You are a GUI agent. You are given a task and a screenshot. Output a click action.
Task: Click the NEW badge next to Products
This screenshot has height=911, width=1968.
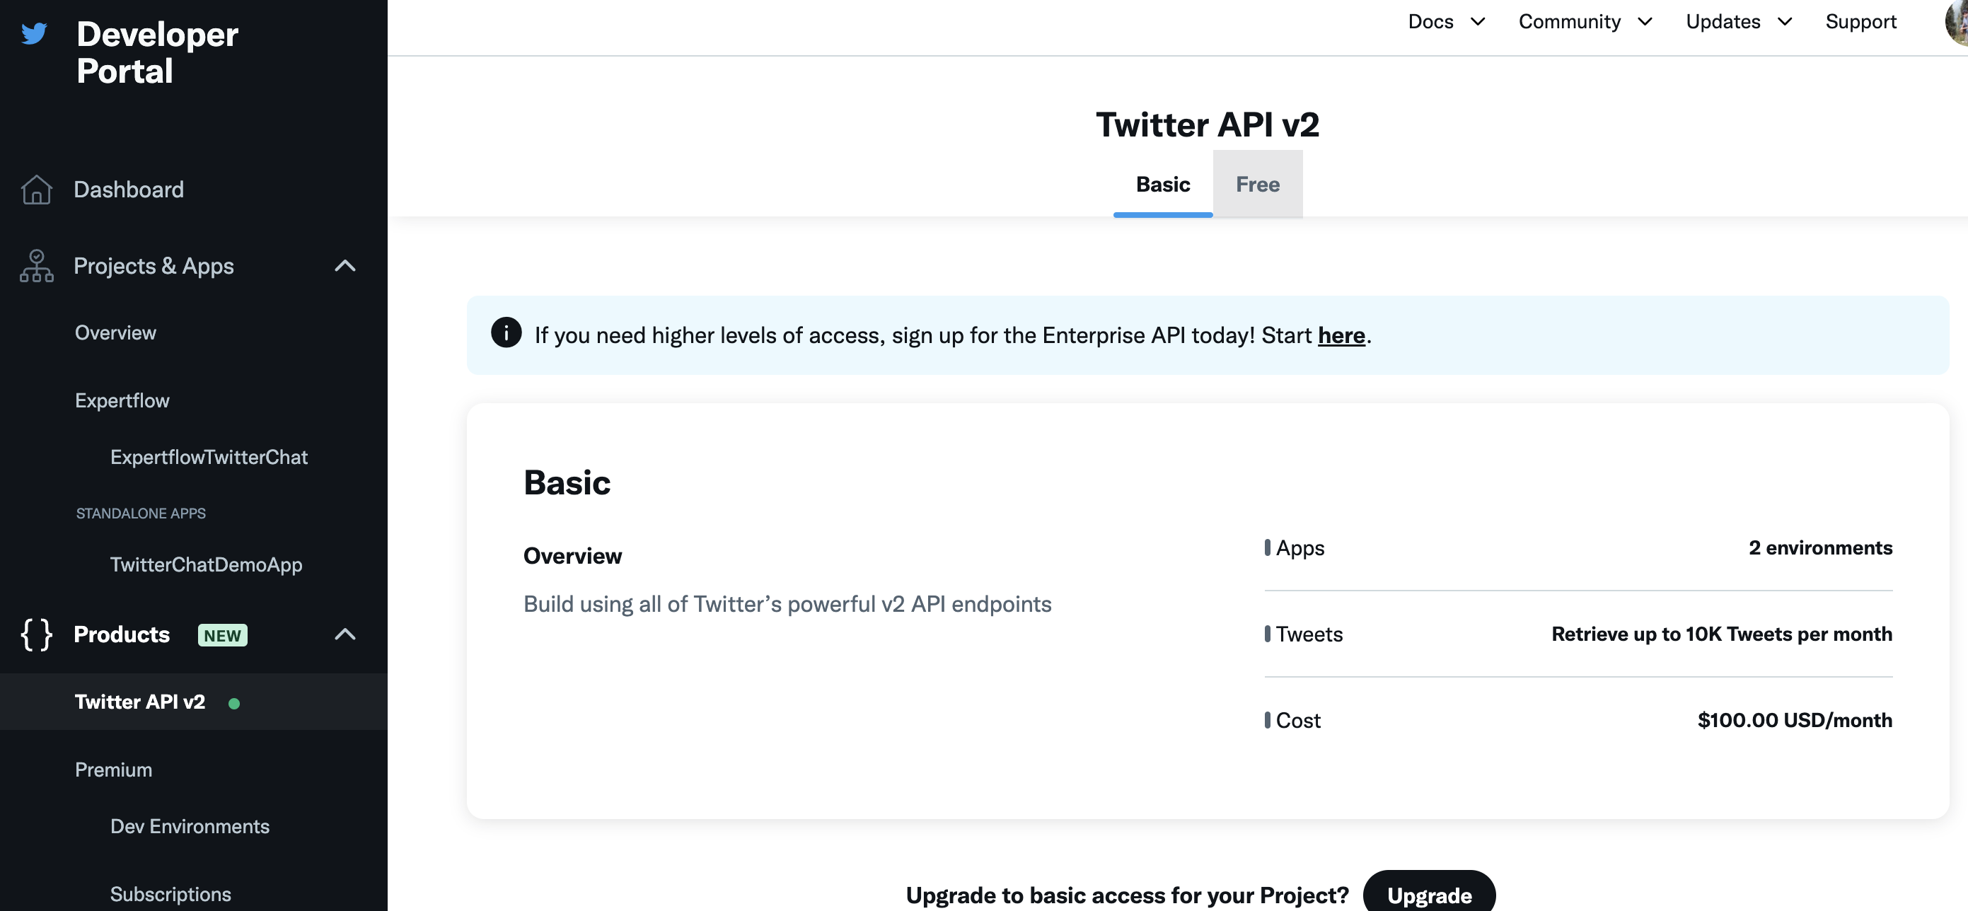(222, 634)
